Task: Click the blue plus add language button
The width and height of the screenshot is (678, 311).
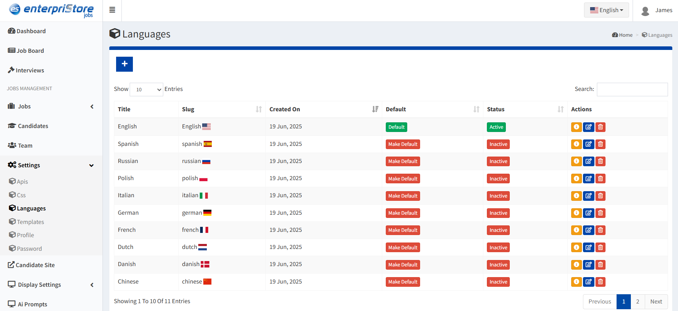Action: (x=124, y=64)
